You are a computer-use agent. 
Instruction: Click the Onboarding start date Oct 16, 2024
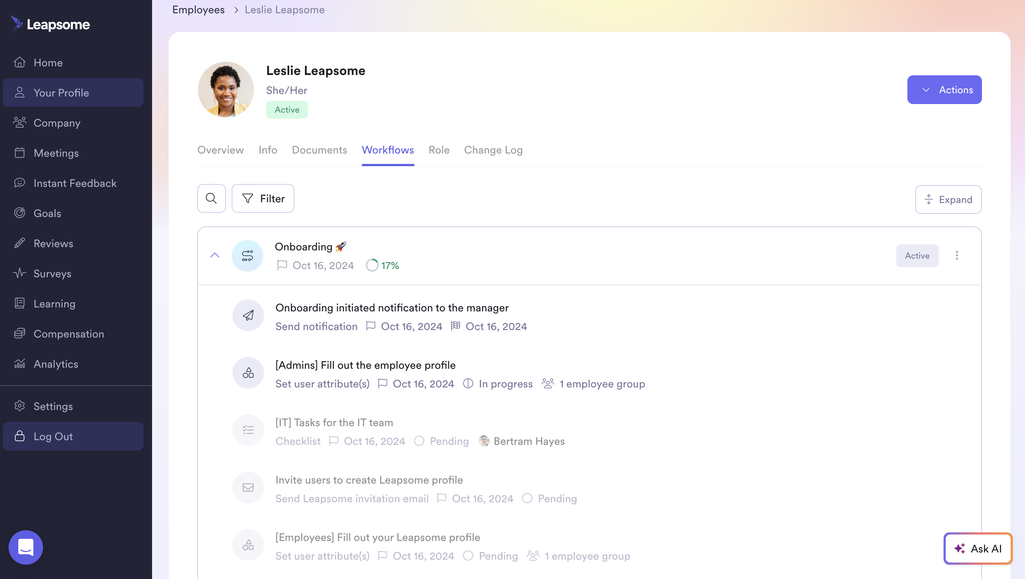coord(315,265)
